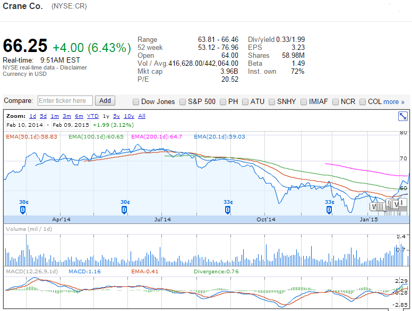Switch chart zoom to 1m
Image resolution: width=412 pixels, height=311 pixels.
point(55,116)
